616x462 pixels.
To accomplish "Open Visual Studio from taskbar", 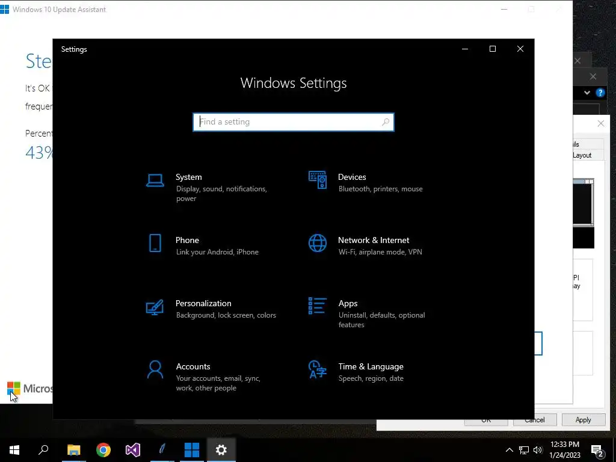I will tap(133, 450).
